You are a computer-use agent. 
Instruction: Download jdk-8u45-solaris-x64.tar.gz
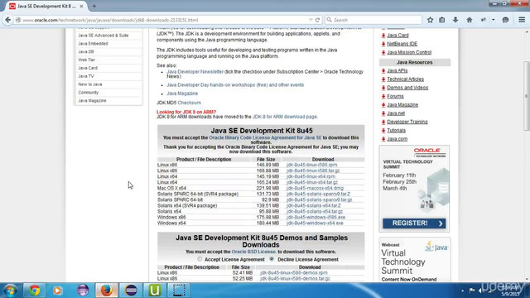[315, 212]
